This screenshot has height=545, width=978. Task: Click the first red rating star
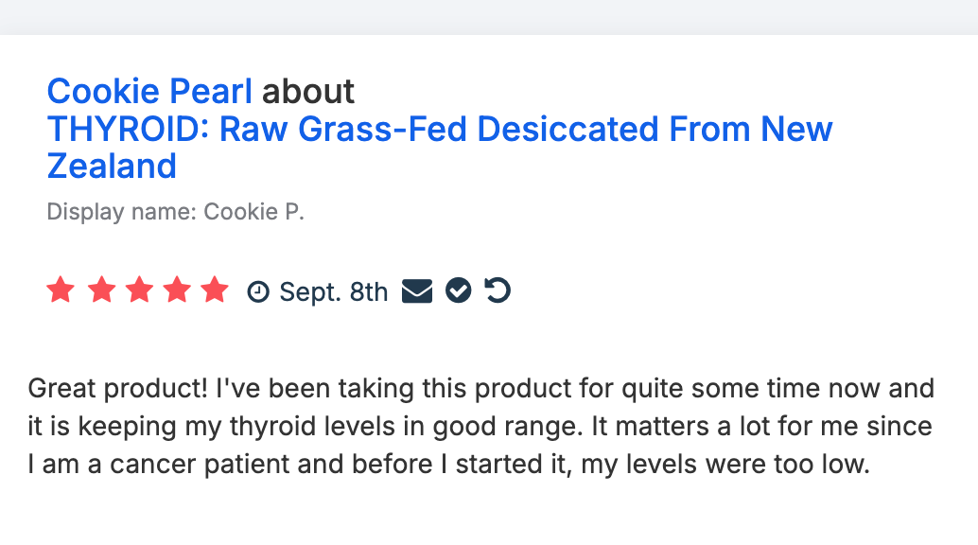[61, 290]
